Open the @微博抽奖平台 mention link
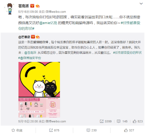Image resolution: width=145 pixels, height=135 pixels. coord(30,58)
